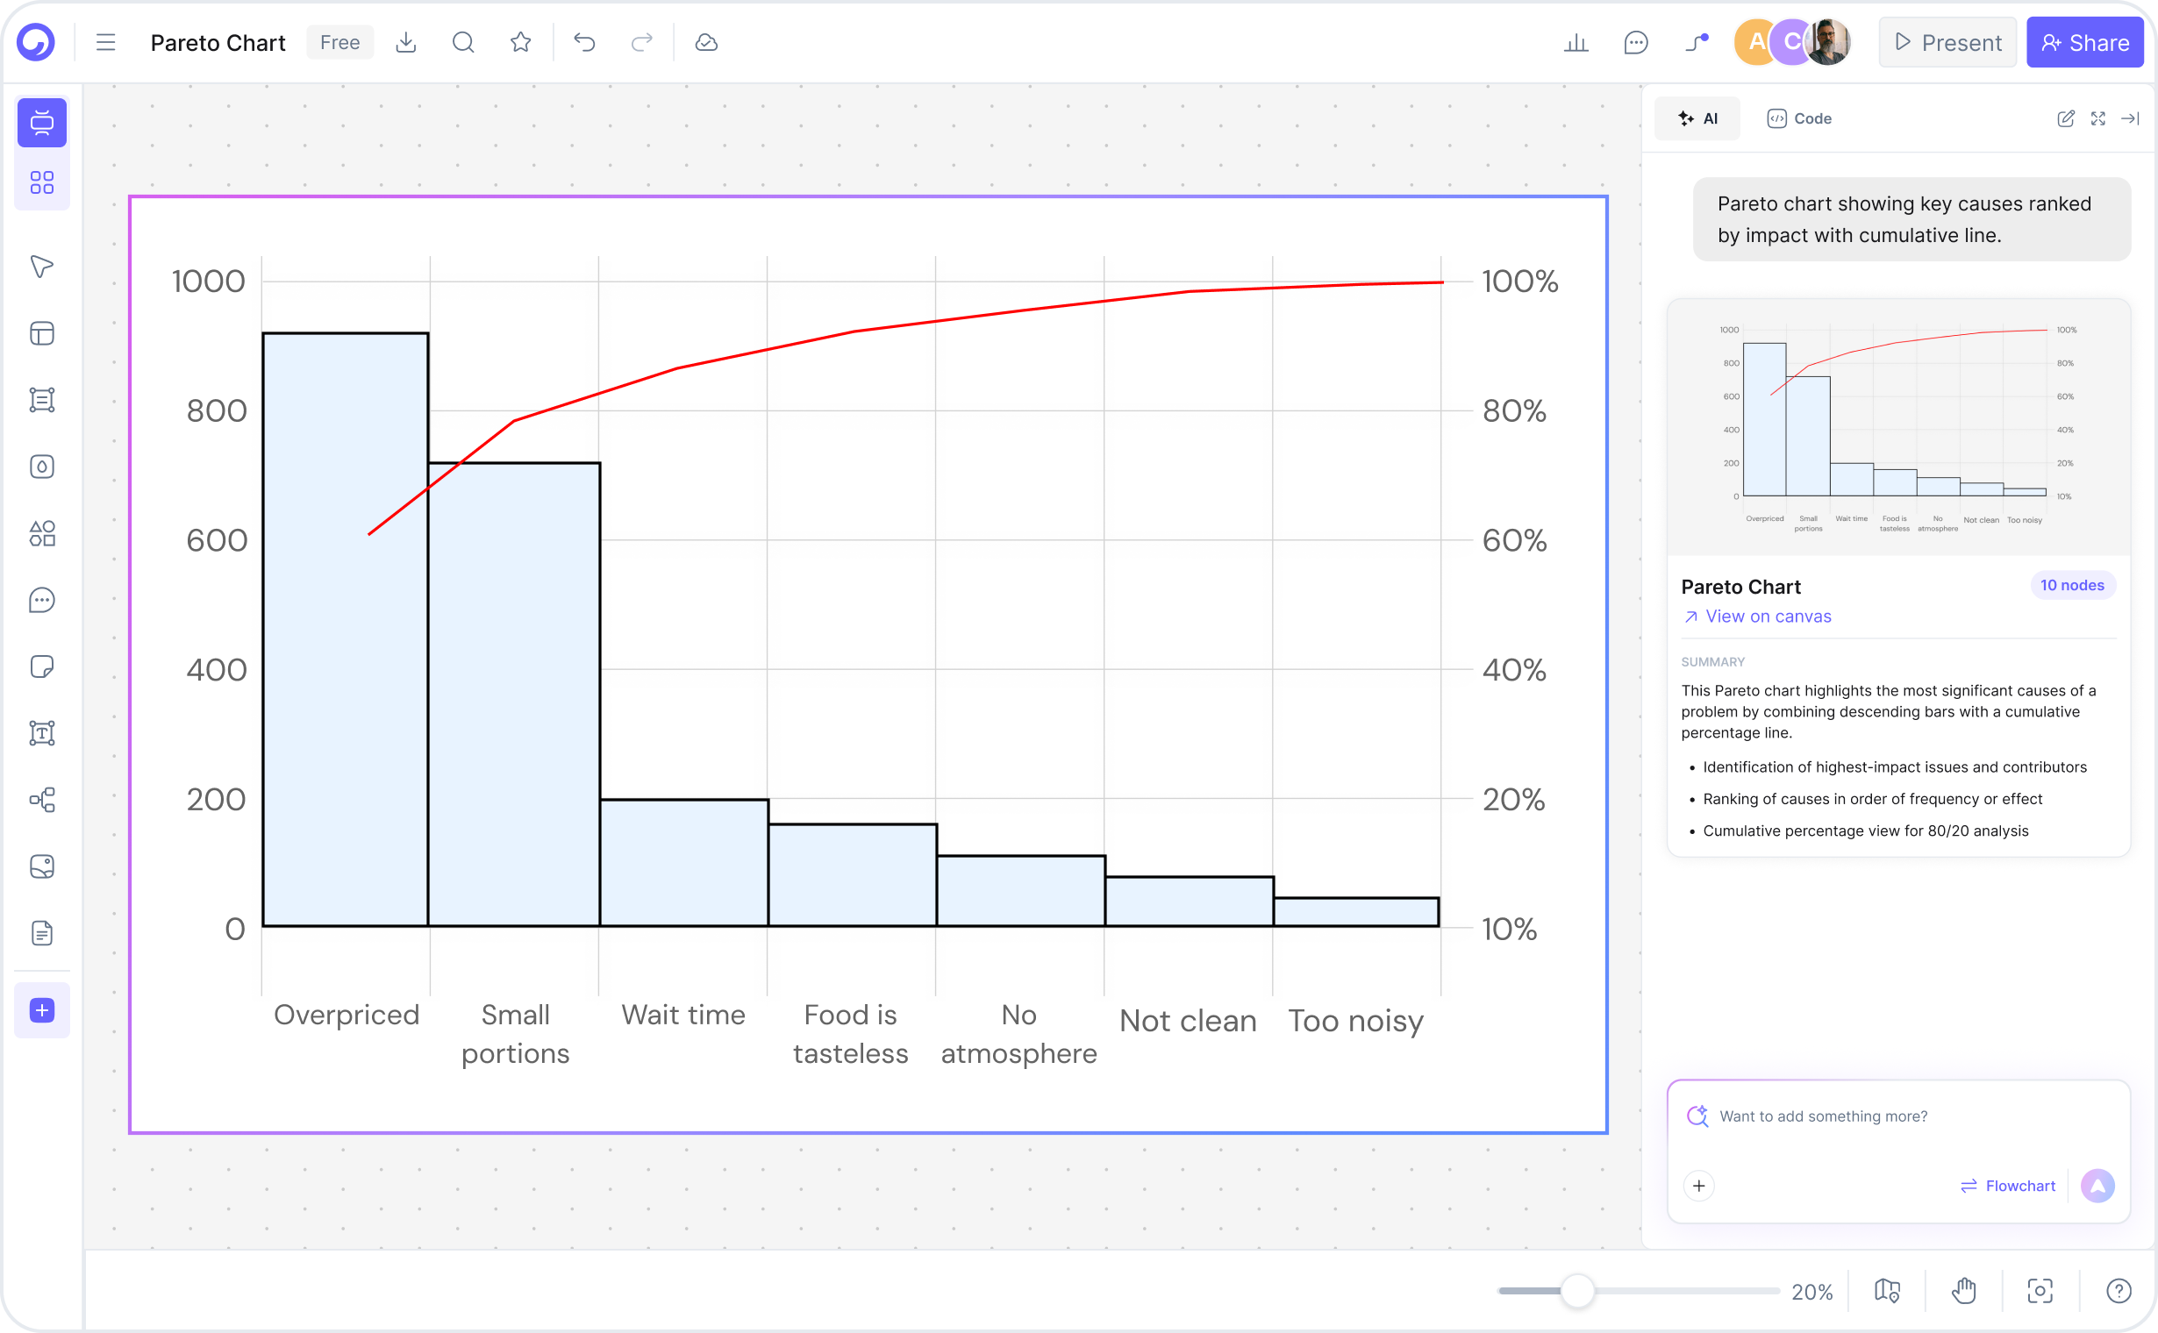This screenshot has width=2158, height=1333.
Task: Collapse the AI side panel
Action: click(x=2131, y=118)
